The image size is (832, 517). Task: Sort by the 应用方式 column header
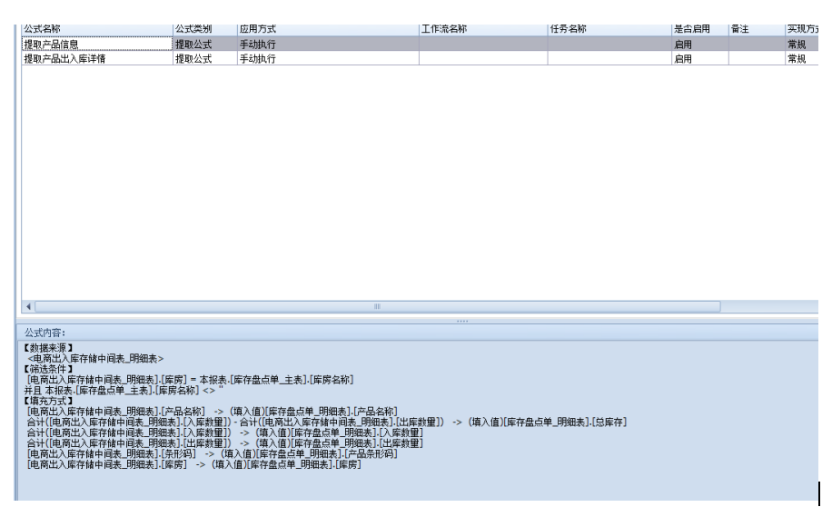click(257, 29)
